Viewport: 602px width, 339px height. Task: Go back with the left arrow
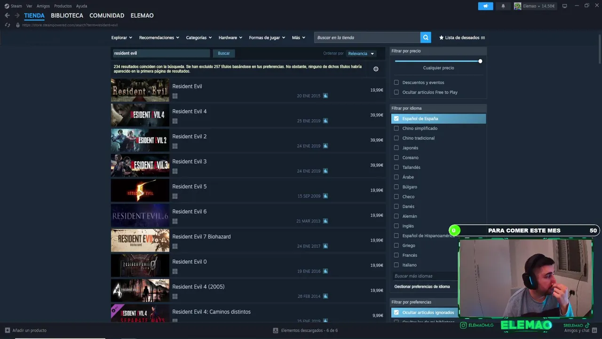pos(7,16)
